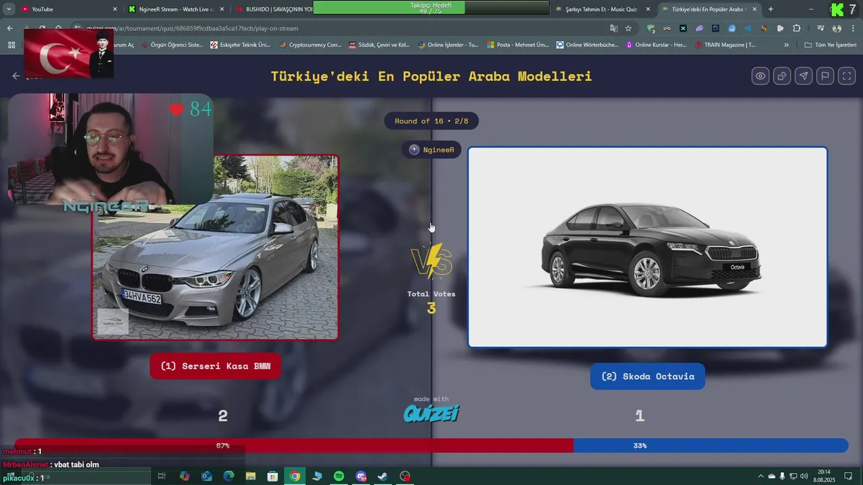Open Steam from the taskbar
Image resolution: width=863 pixels, height=485 pixels.
click(x=382, y=476)
